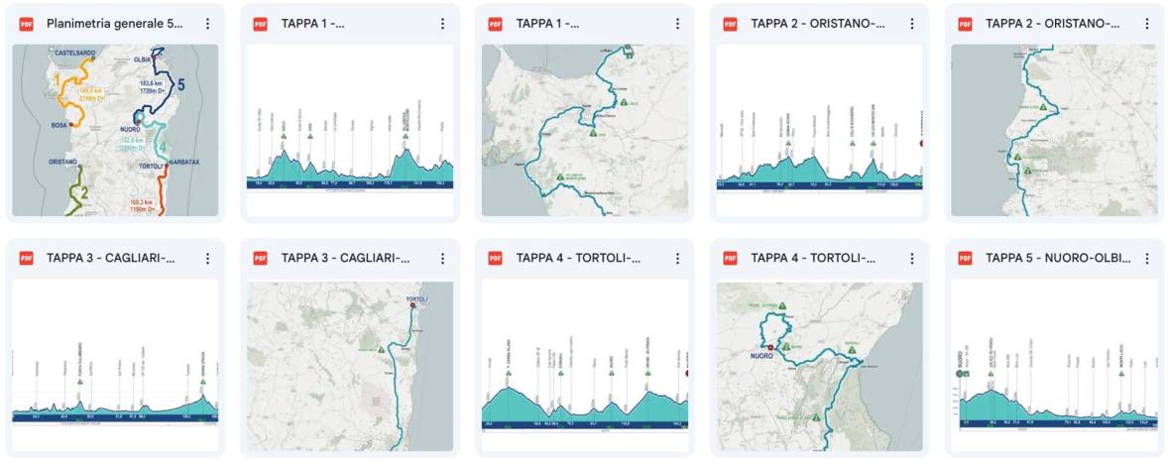Show more actions for TAPPA 4 elevation profile file
This screenshot has width=1170, height=463.
(x=677, y=259)
